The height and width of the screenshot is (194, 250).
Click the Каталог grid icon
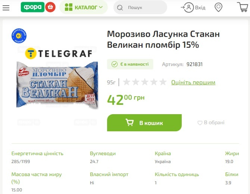click(69, 7)
